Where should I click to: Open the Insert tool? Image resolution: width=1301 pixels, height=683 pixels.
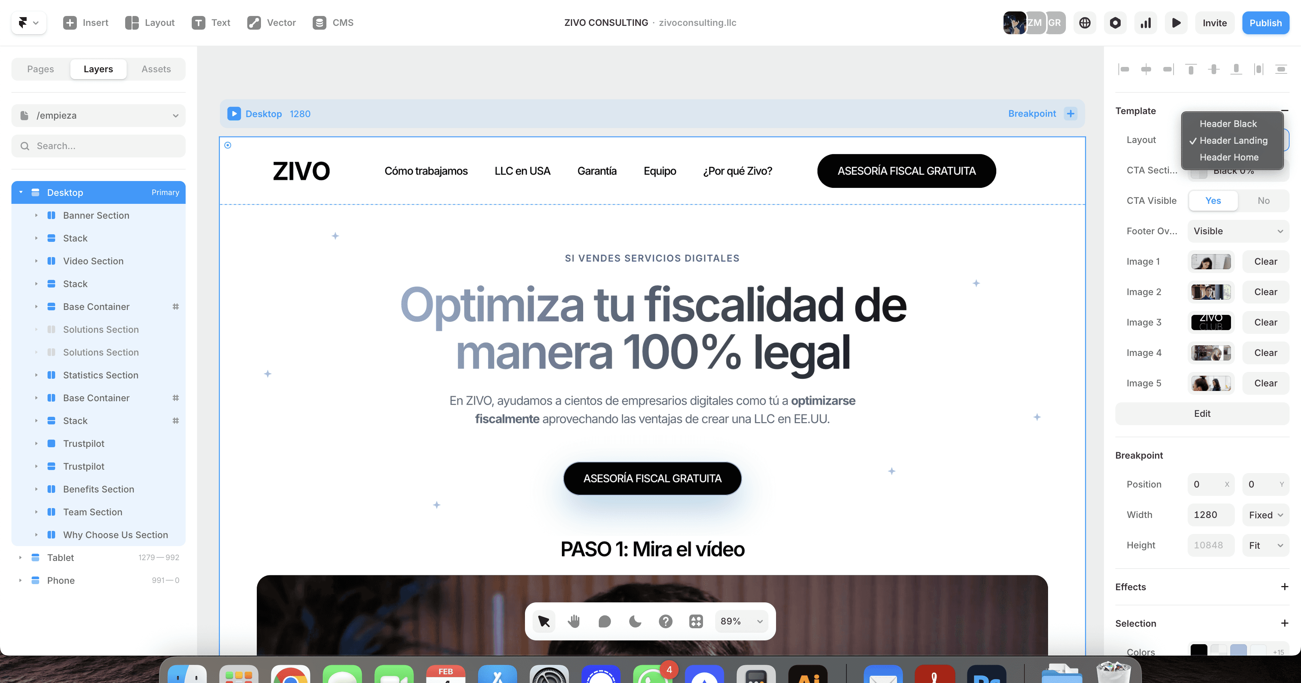pyautogui.click(x=85, y=23)
